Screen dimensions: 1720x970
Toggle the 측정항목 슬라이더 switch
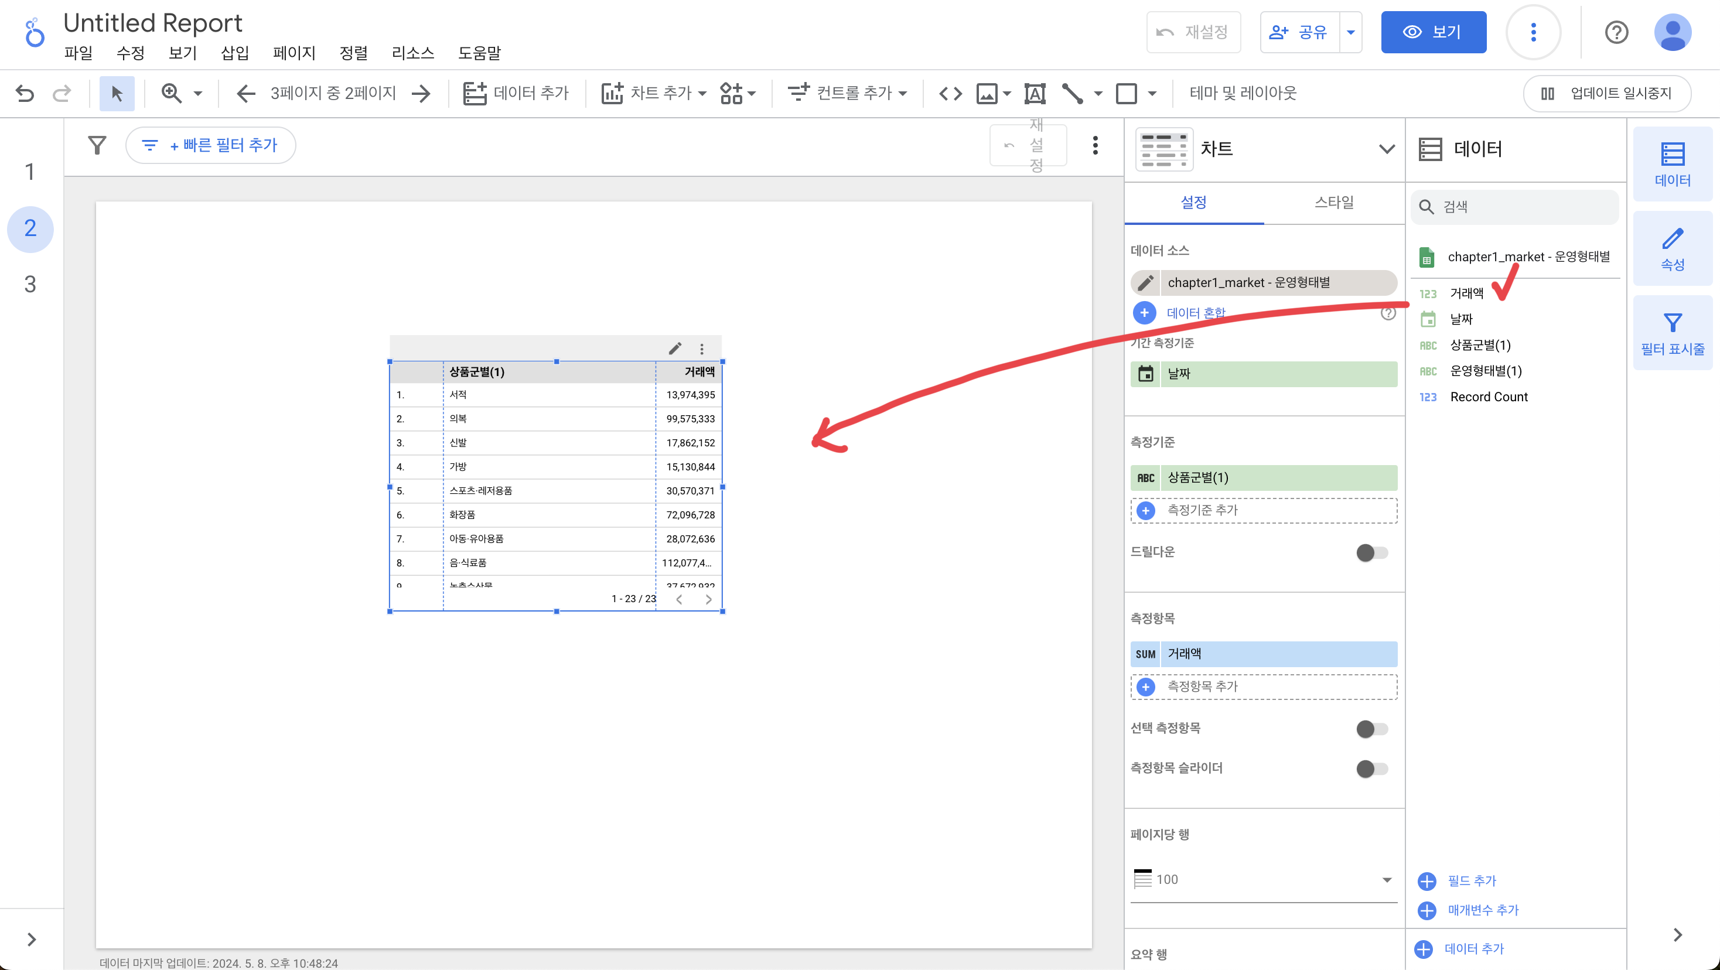[1371, 769]
